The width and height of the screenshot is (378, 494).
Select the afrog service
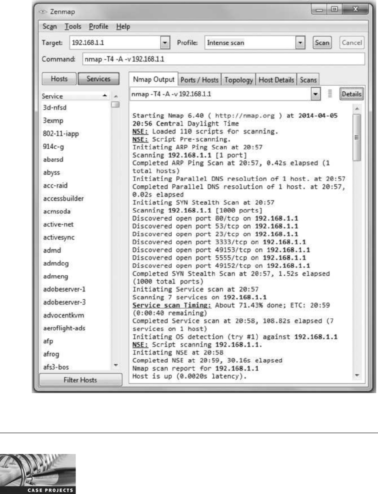click(x=51, y=354)
